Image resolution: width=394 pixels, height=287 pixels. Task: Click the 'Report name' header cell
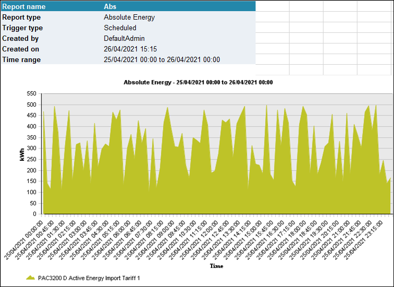(x=24, y=7)
